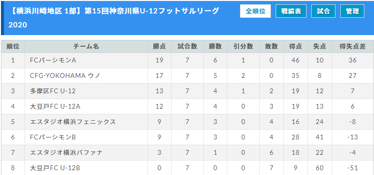Click 大豆戸FC U-12B team name
Viewport: 374px width, 175px height.
tap(55, 168)
